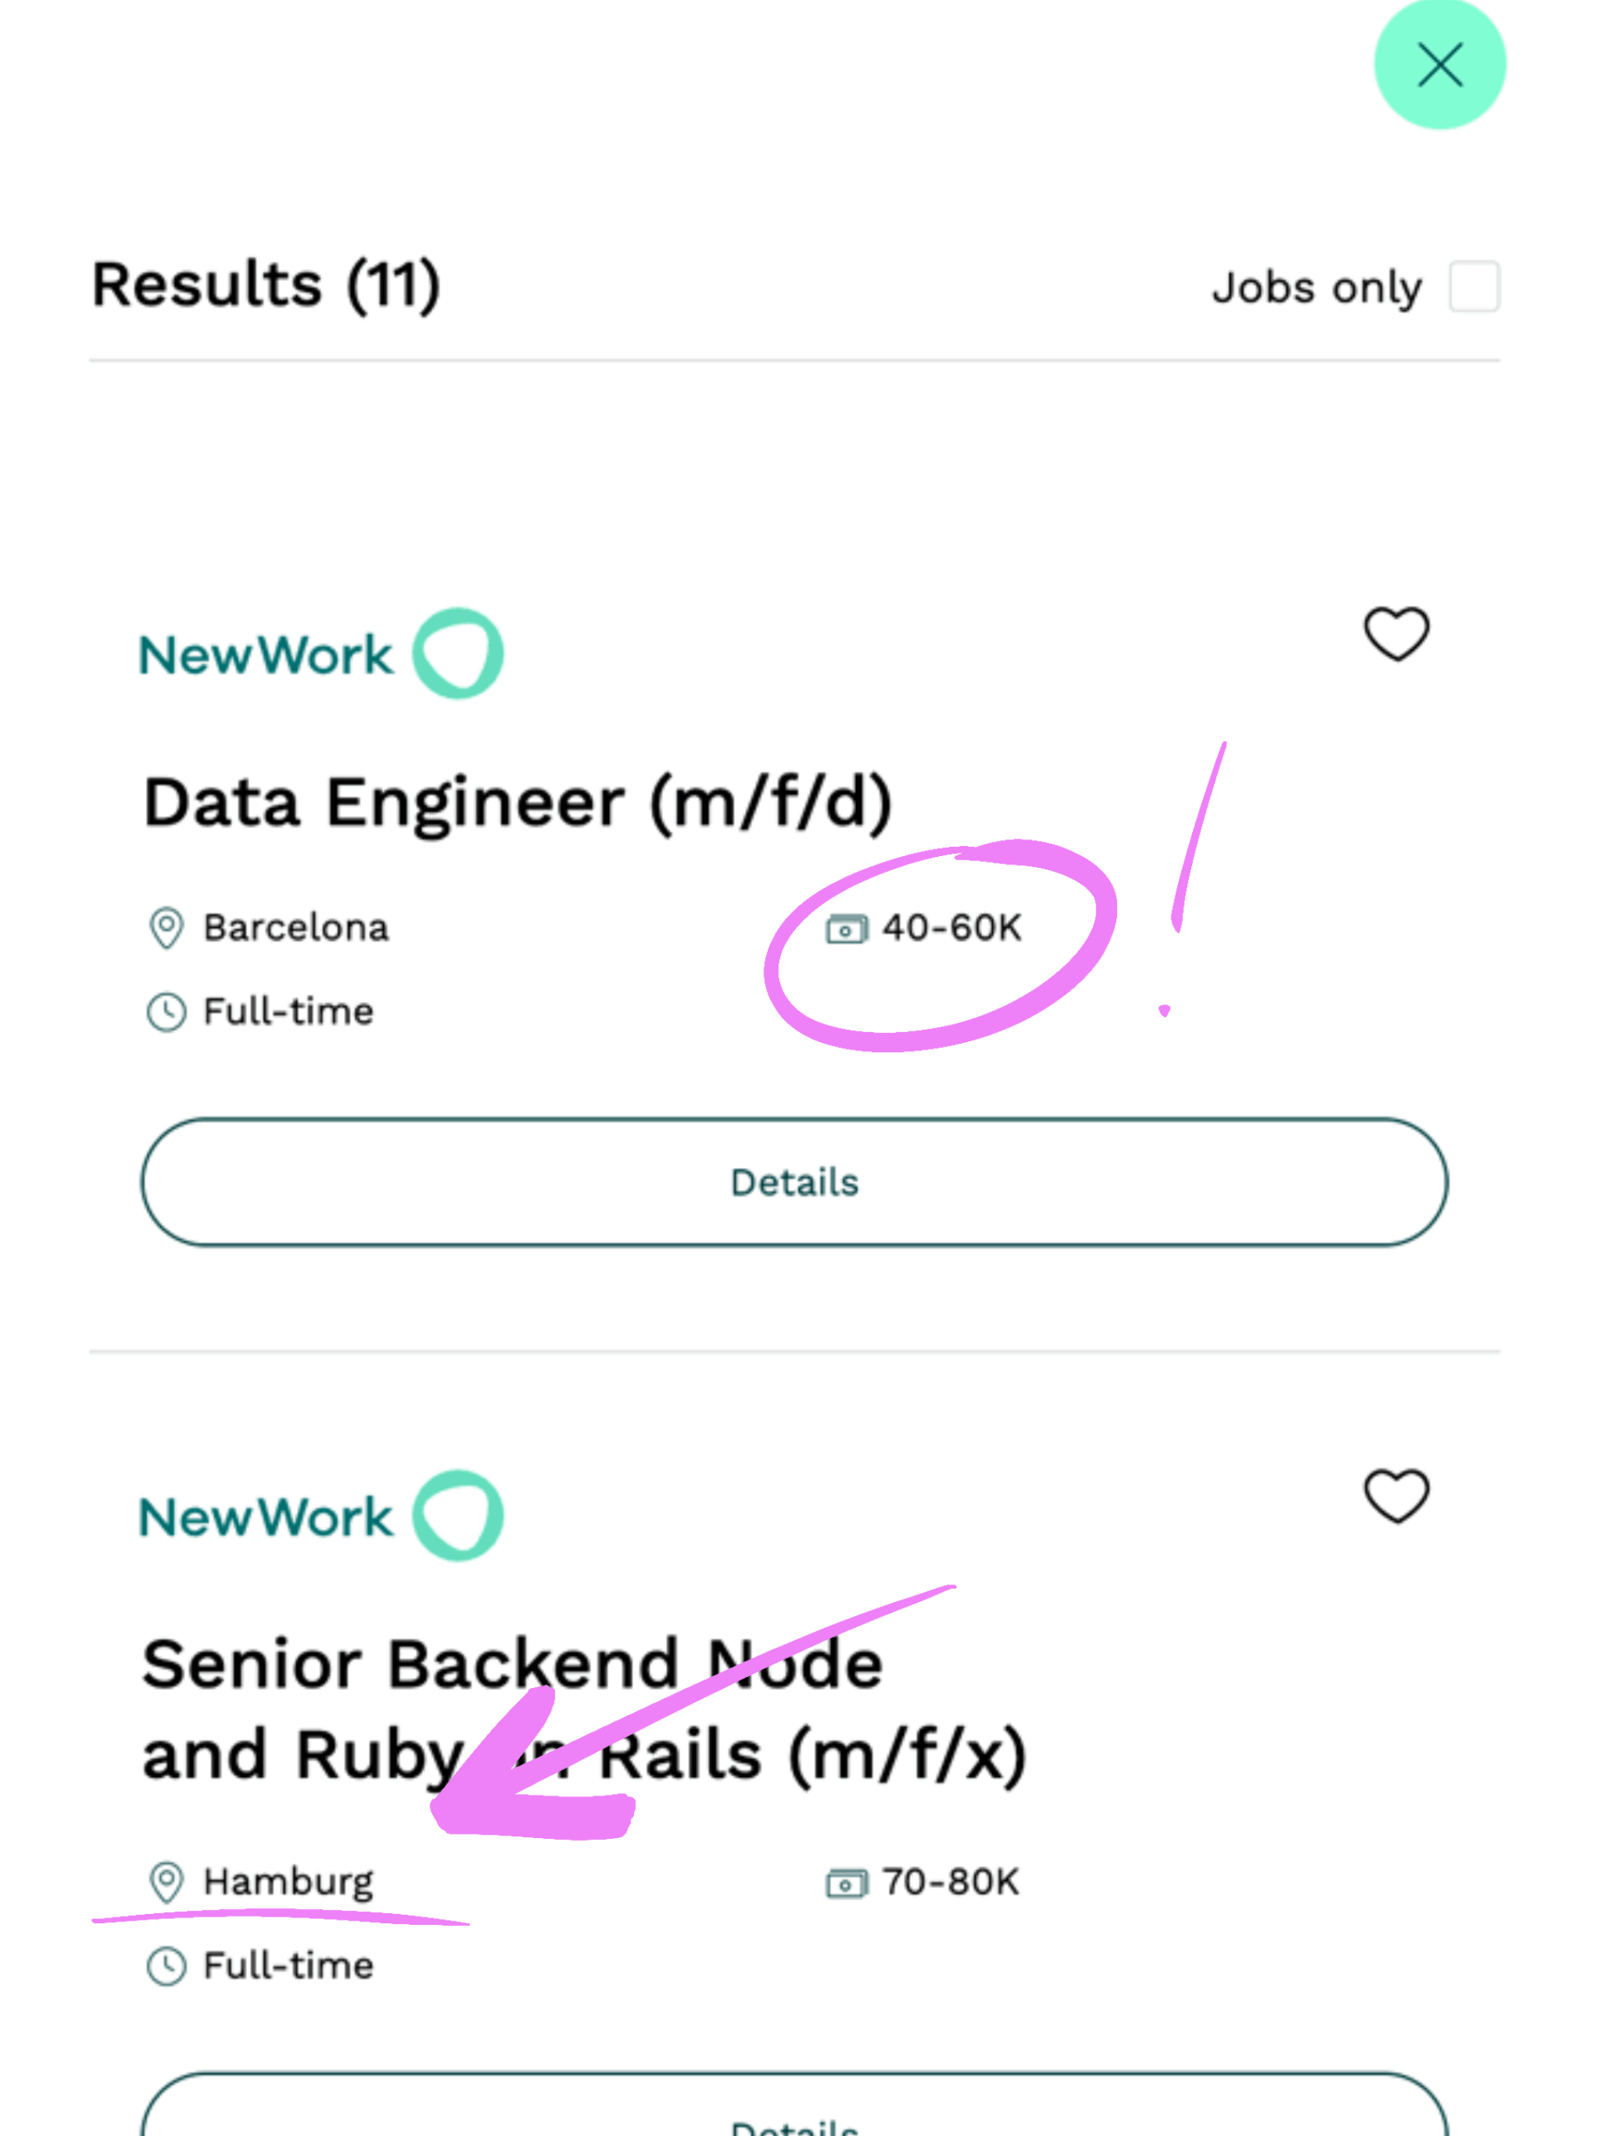Viewport: 1601px width, 2136px height.
Task: Click the salary icon next to 70-80K
Action: pyautogui.click(x=847, y=1883)
